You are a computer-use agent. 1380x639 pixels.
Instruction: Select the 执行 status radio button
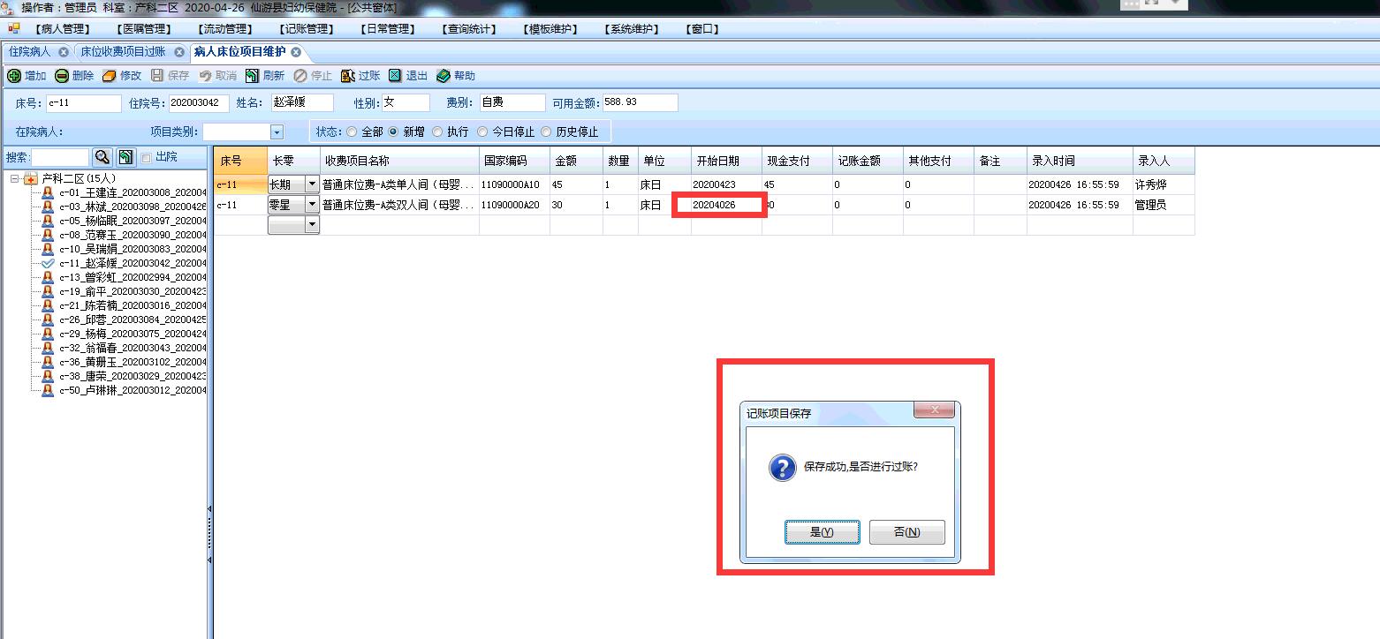[437, 132]
